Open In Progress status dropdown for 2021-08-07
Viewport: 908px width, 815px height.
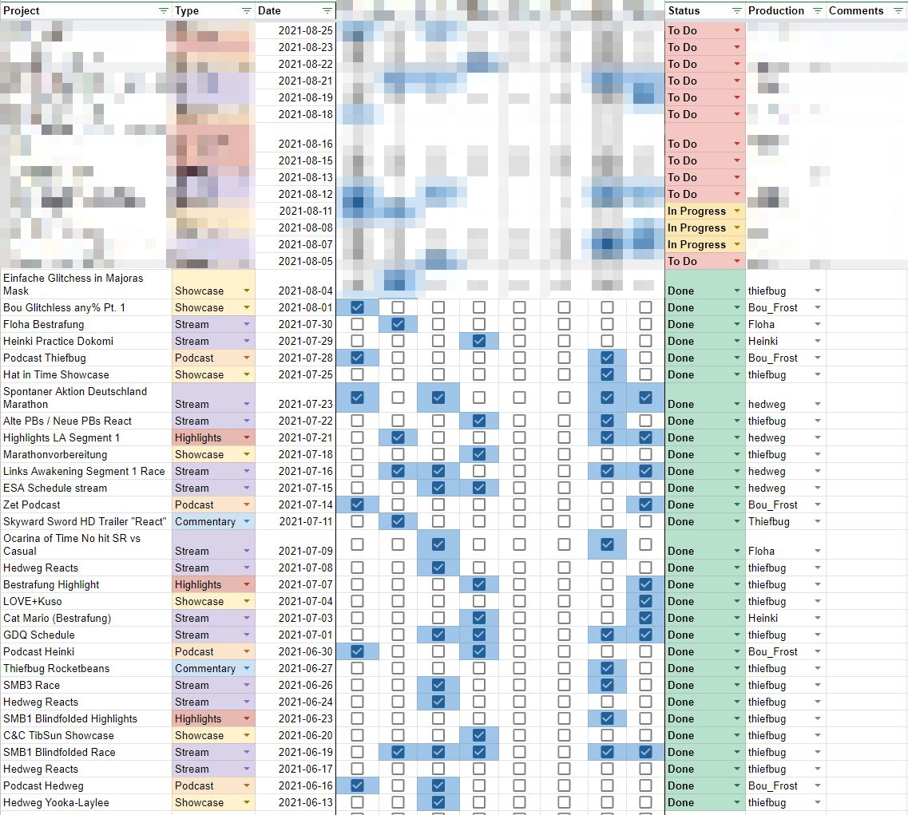[736, 245]
